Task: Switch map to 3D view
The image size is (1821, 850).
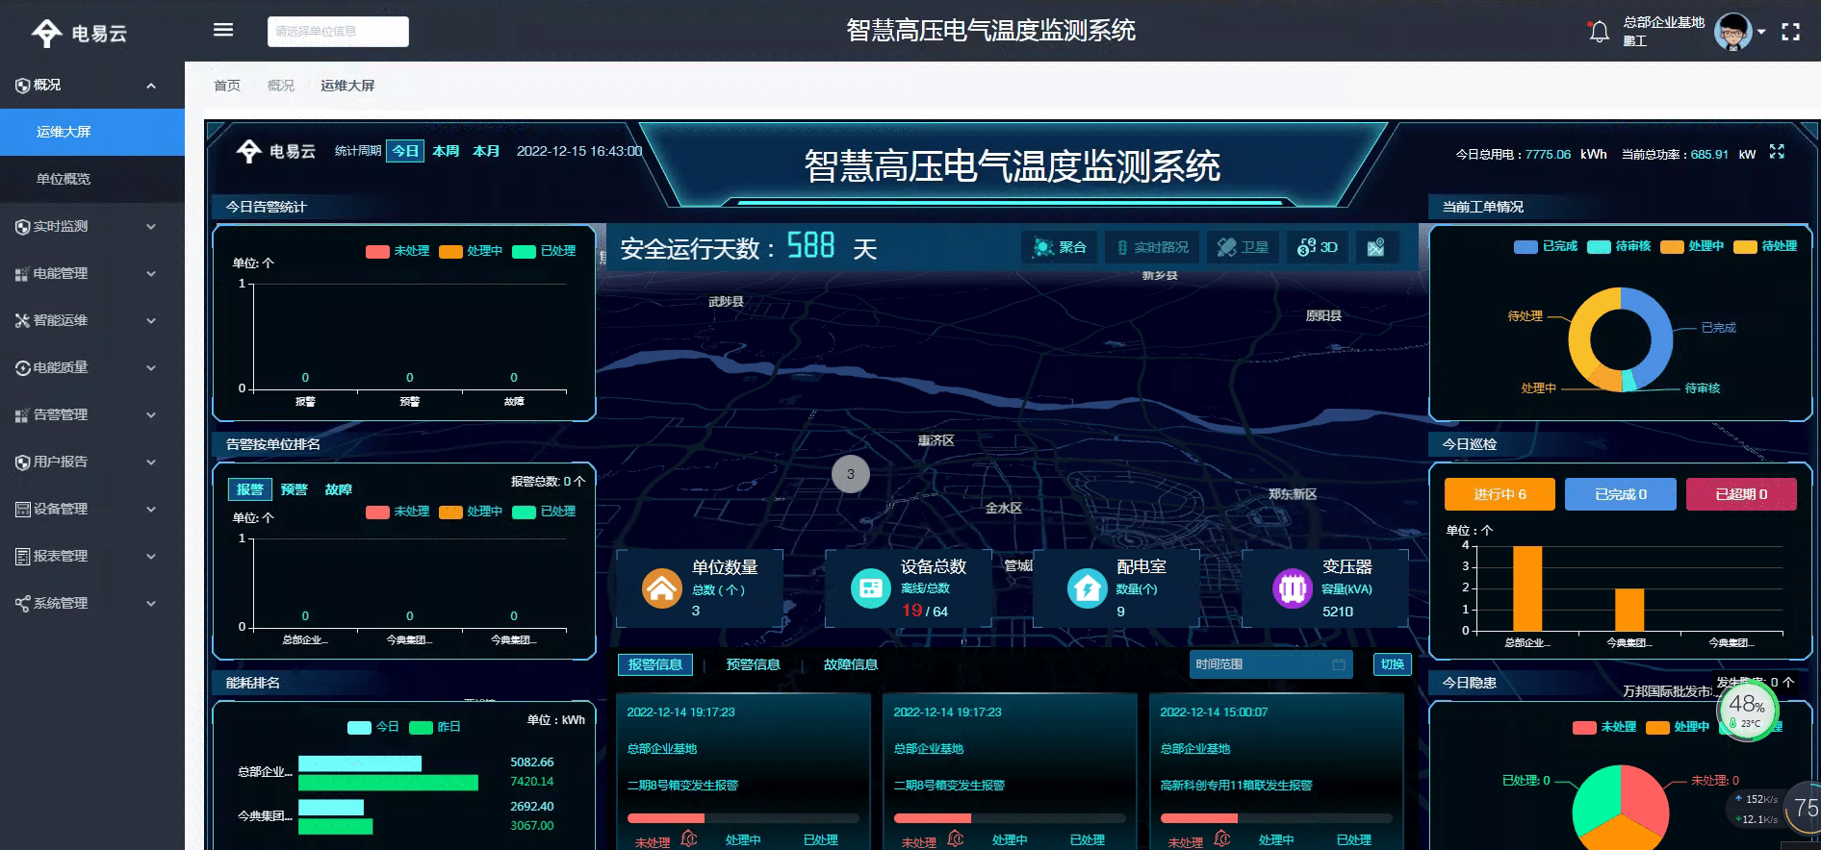Action: tap(1317, 247)
